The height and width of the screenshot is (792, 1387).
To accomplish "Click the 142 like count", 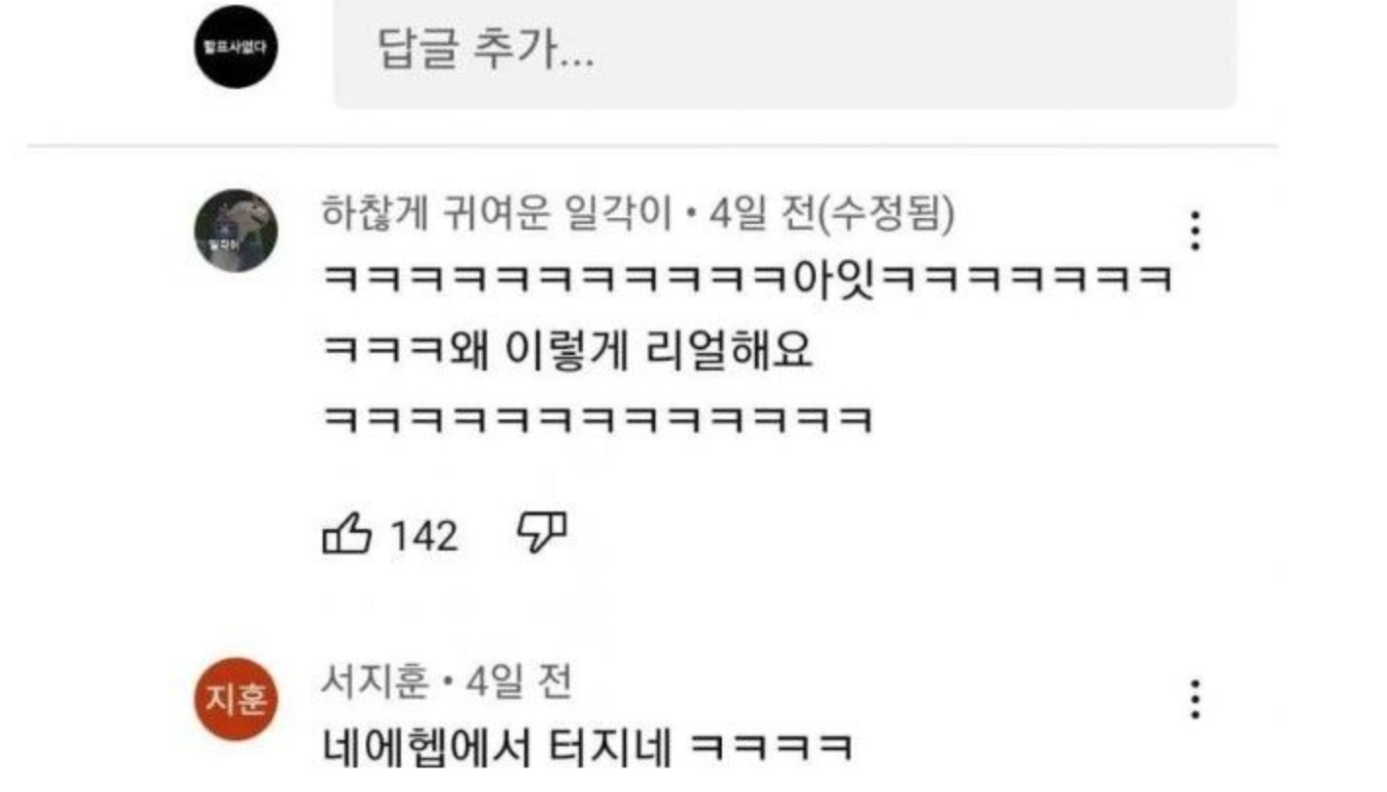I will (x=424, y=536).
